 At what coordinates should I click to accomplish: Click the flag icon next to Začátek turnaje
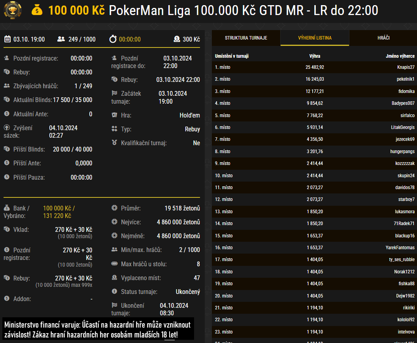point(114,93)
